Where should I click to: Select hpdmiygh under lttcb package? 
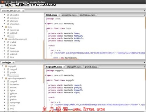pyautogui.click(x=14, y=30)
